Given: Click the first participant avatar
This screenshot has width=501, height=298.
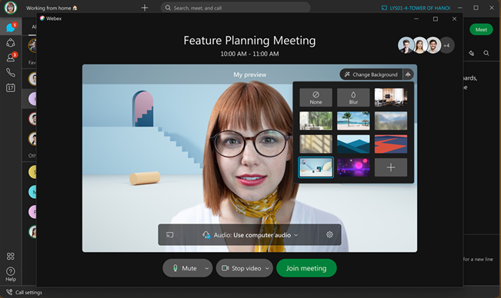Looking at the screenshot, I should (x=406, y=45).
